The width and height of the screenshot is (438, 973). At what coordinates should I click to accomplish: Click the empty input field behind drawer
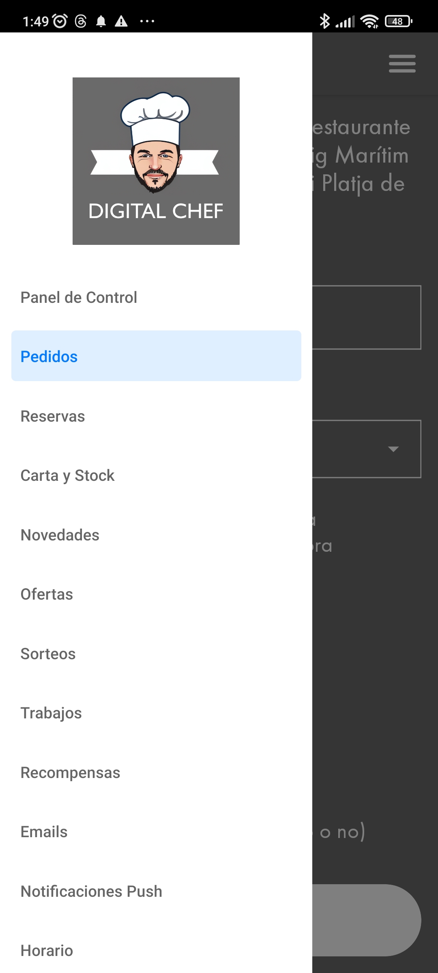click(x=366, y=317)
